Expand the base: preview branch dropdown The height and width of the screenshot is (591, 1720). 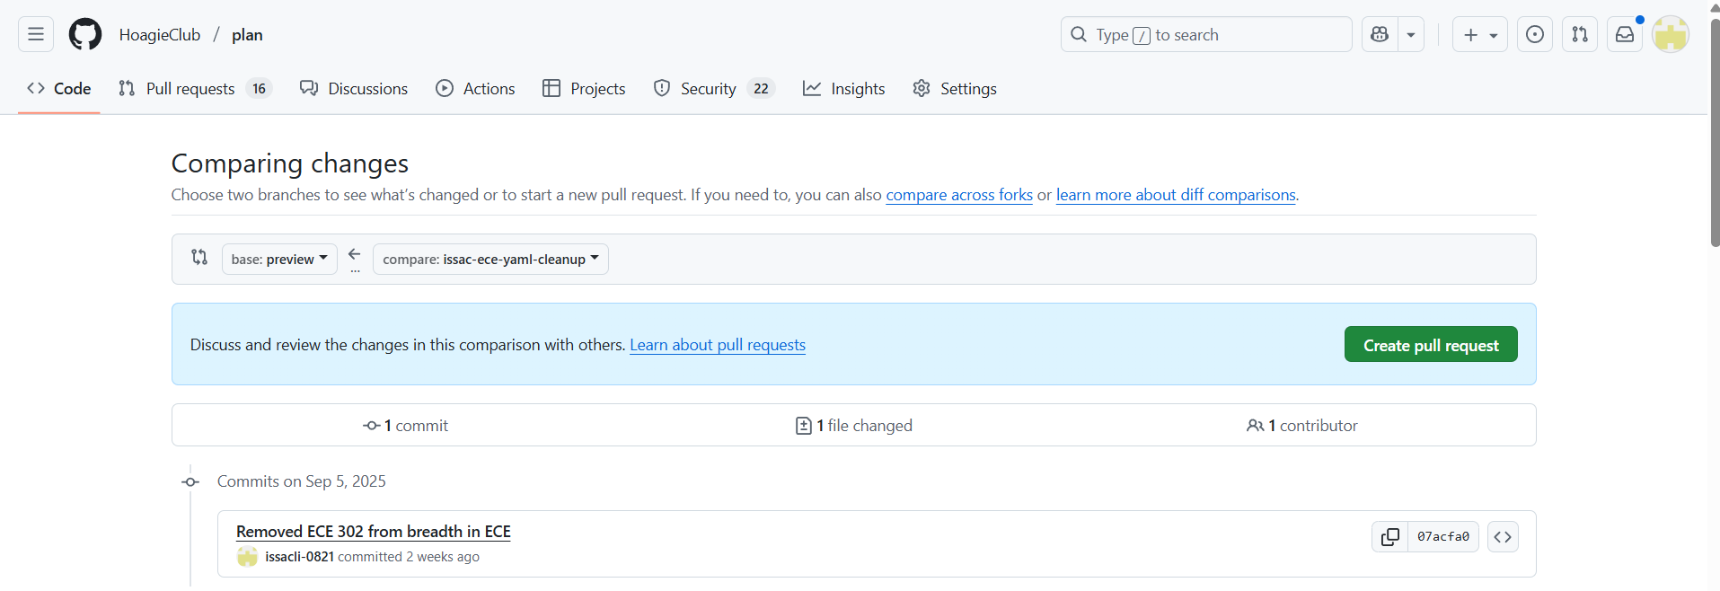coord(279,259)
